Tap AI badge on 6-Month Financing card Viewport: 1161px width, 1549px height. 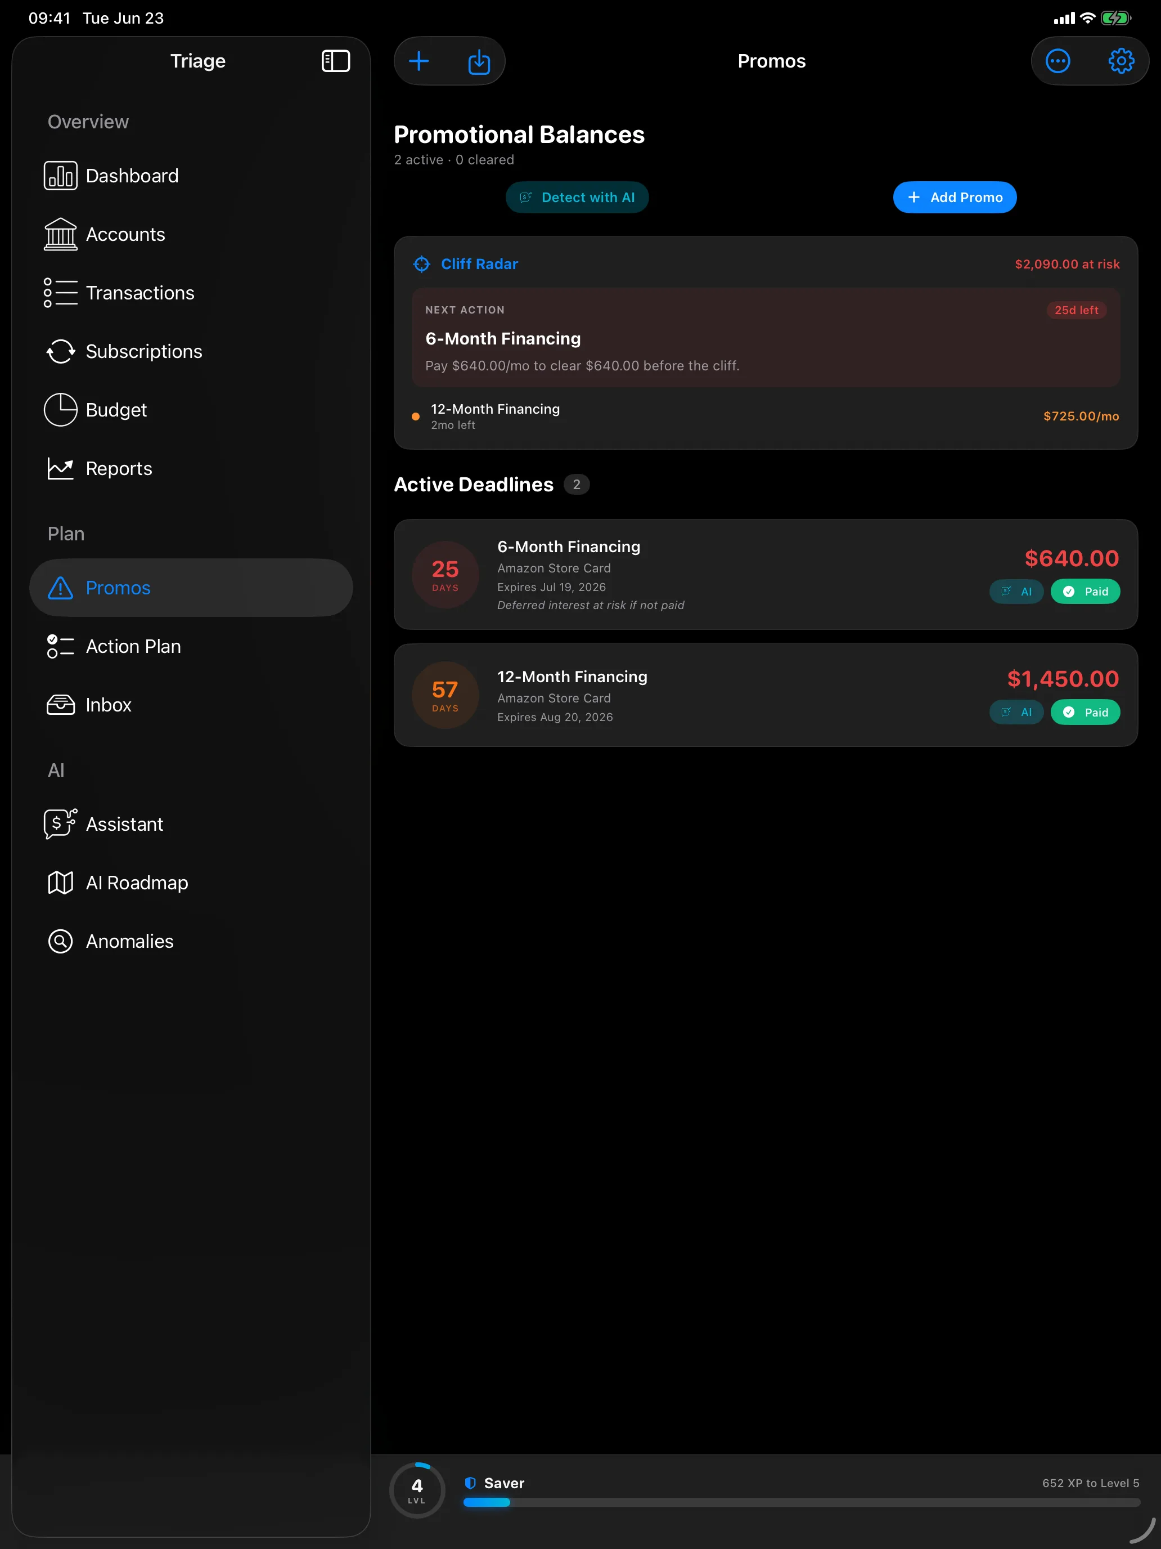tap(1016, 592)
